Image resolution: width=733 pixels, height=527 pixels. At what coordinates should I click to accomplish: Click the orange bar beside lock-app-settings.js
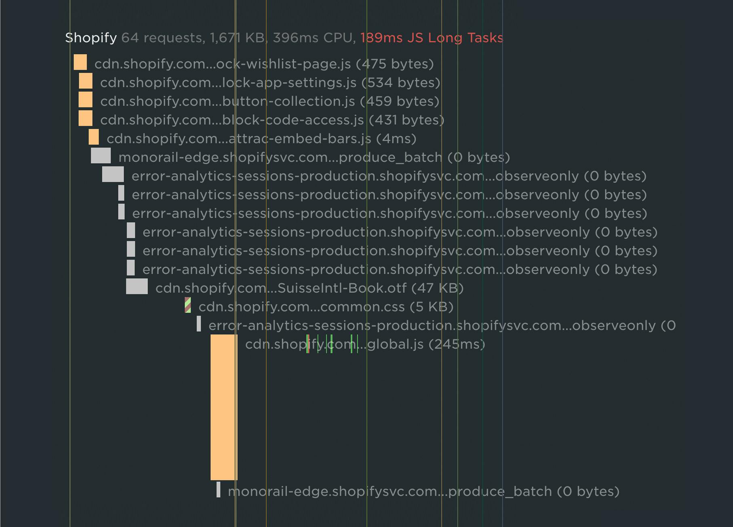coord(85,81)
